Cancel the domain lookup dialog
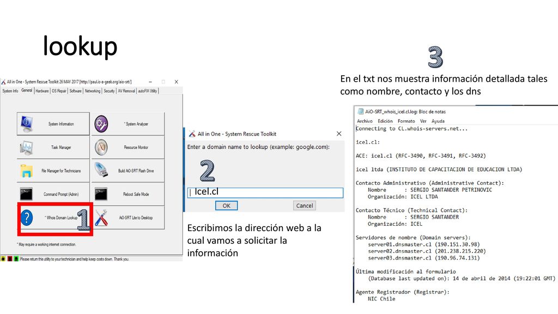558x314 pixels. pos(305,206)
